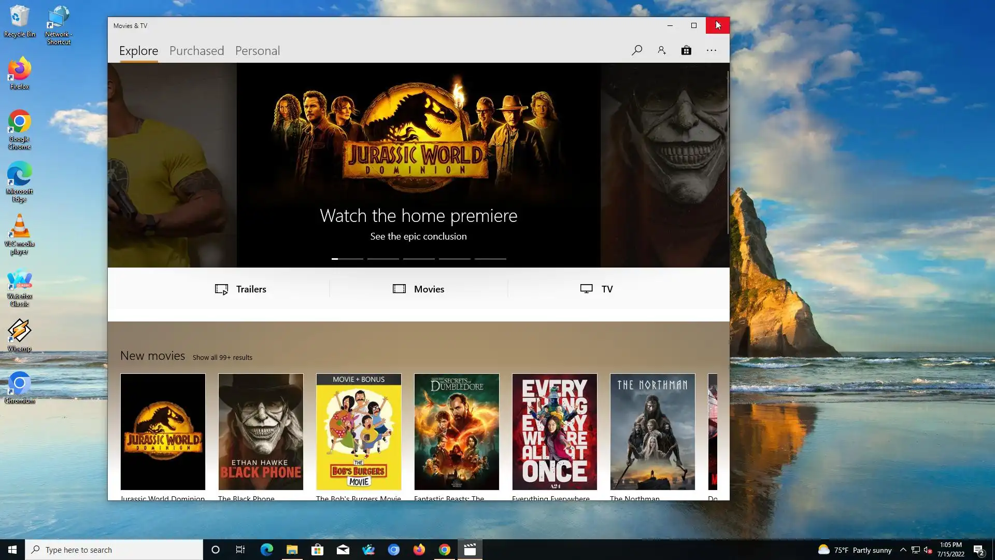The width and height of the screenshot is (995, 560).
Task: Open the TV category
Action: 596,289
